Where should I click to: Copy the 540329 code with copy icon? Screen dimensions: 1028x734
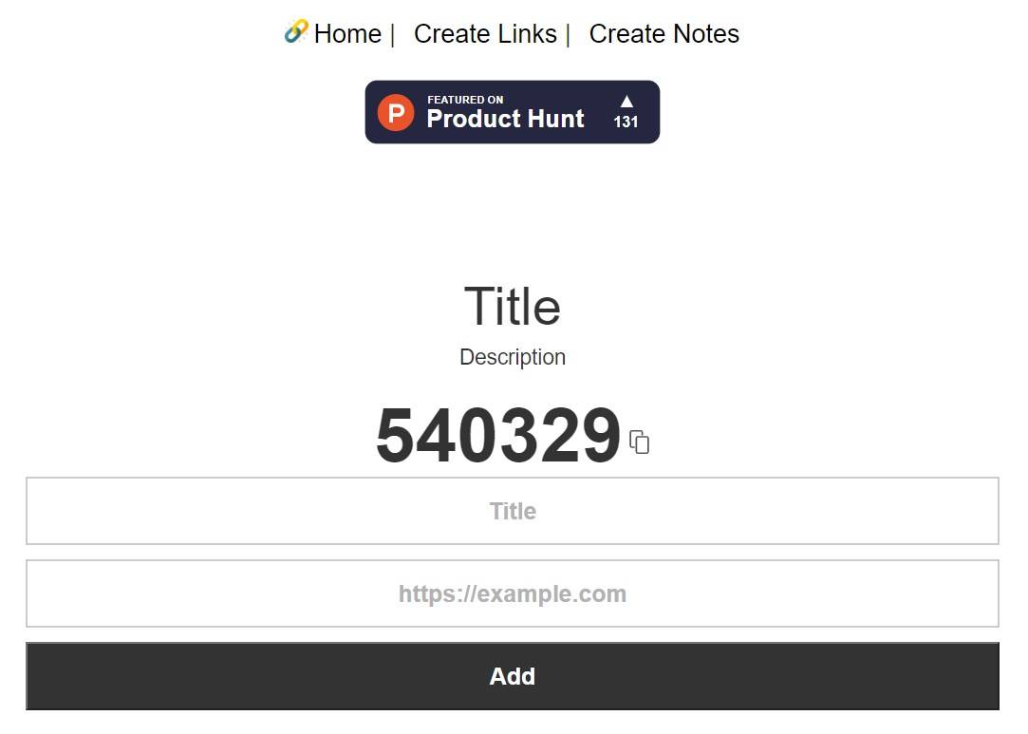640,442
